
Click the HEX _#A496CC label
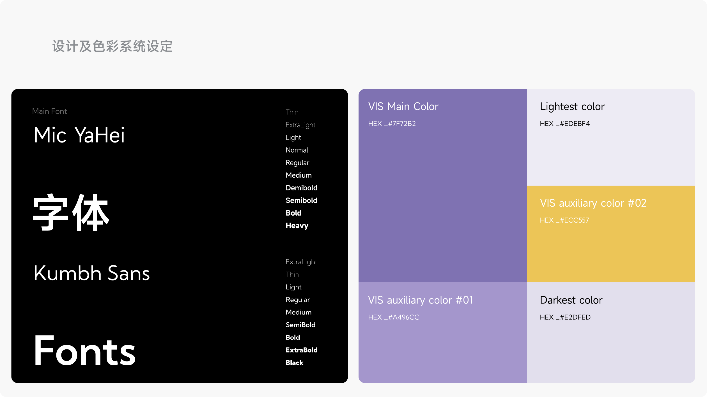click(x=393, y=317)
